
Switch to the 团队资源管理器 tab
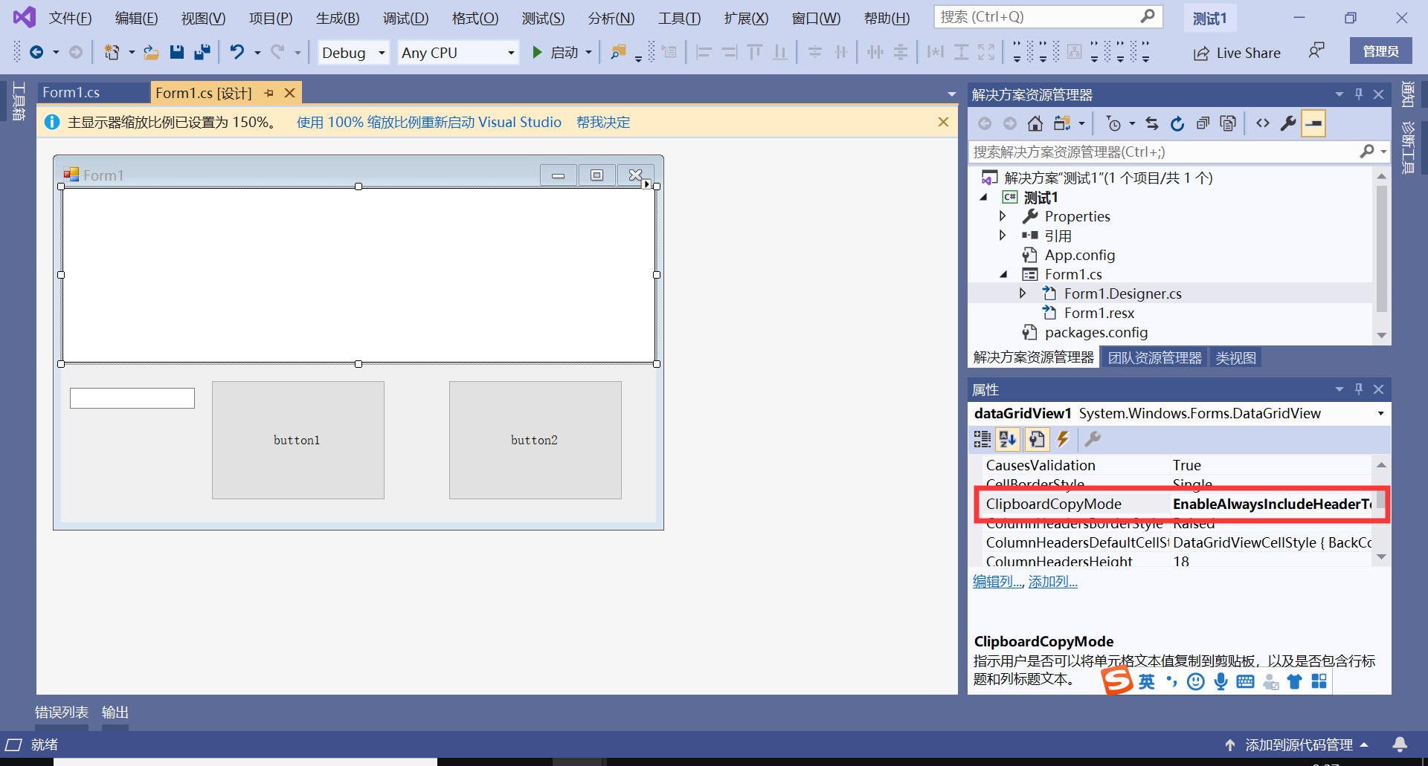(x=1154, y=357)
